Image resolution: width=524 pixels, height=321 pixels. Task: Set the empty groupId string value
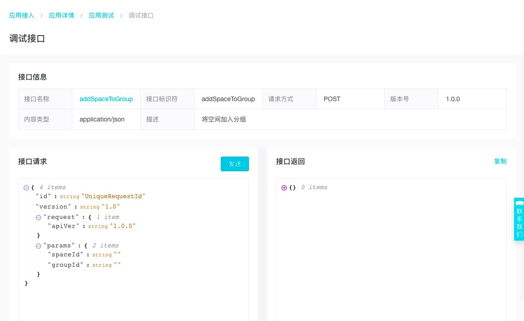[x=117, y=265]
